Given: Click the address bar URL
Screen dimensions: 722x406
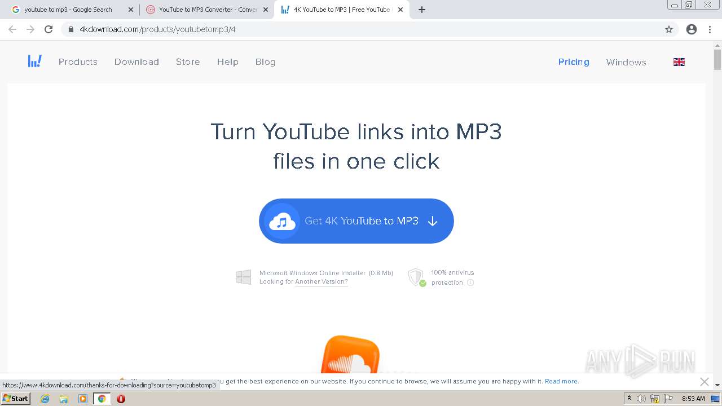Looking at the screenshot, I should 157,29.
